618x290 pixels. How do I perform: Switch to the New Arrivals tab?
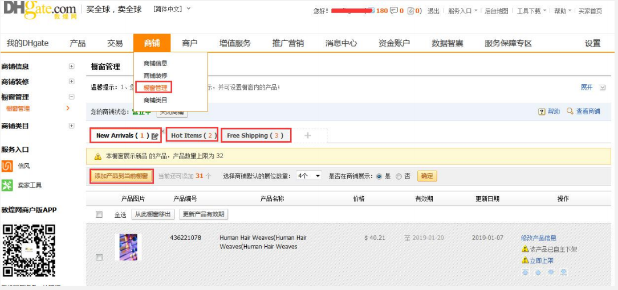pyautogui.click(x=125, y=135)
